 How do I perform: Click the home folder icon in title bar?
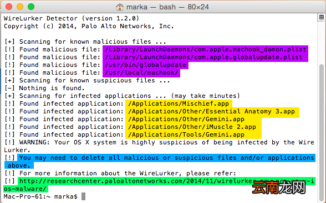point(120,7)
